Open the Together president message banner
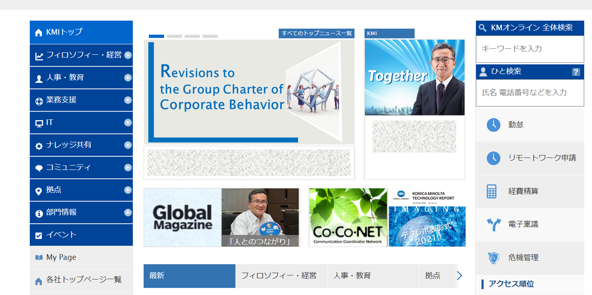Viewport: 592px width, 295px height. [x=415, y=77]
